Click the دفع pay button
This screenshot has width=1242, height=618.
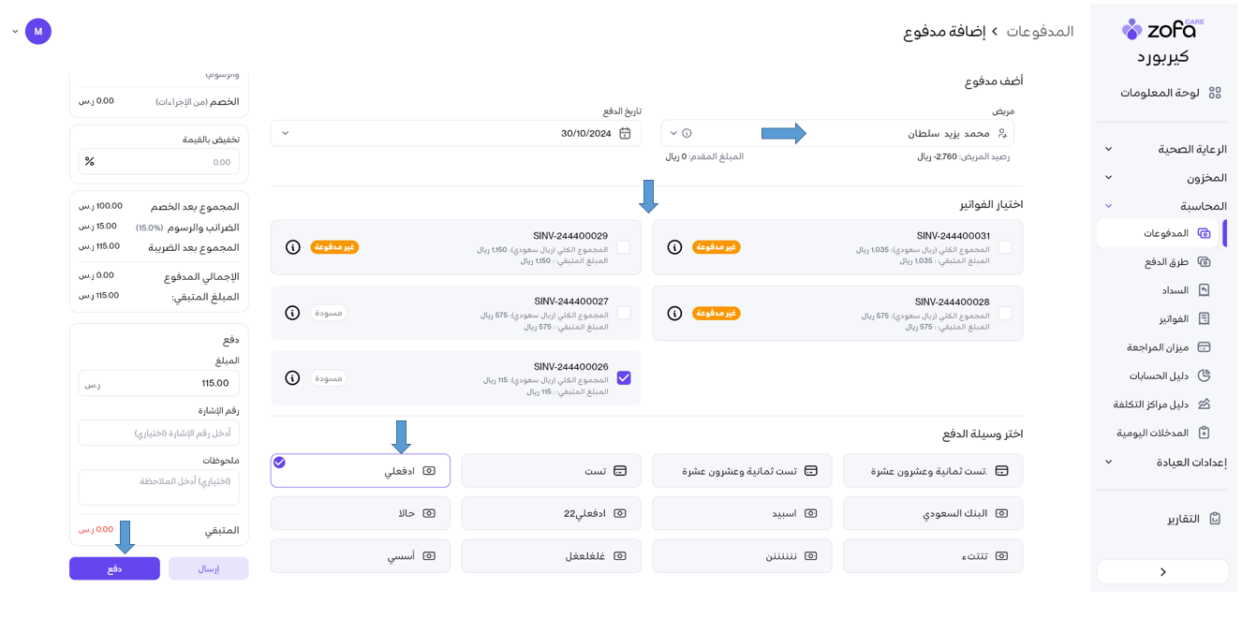point(114,568)
